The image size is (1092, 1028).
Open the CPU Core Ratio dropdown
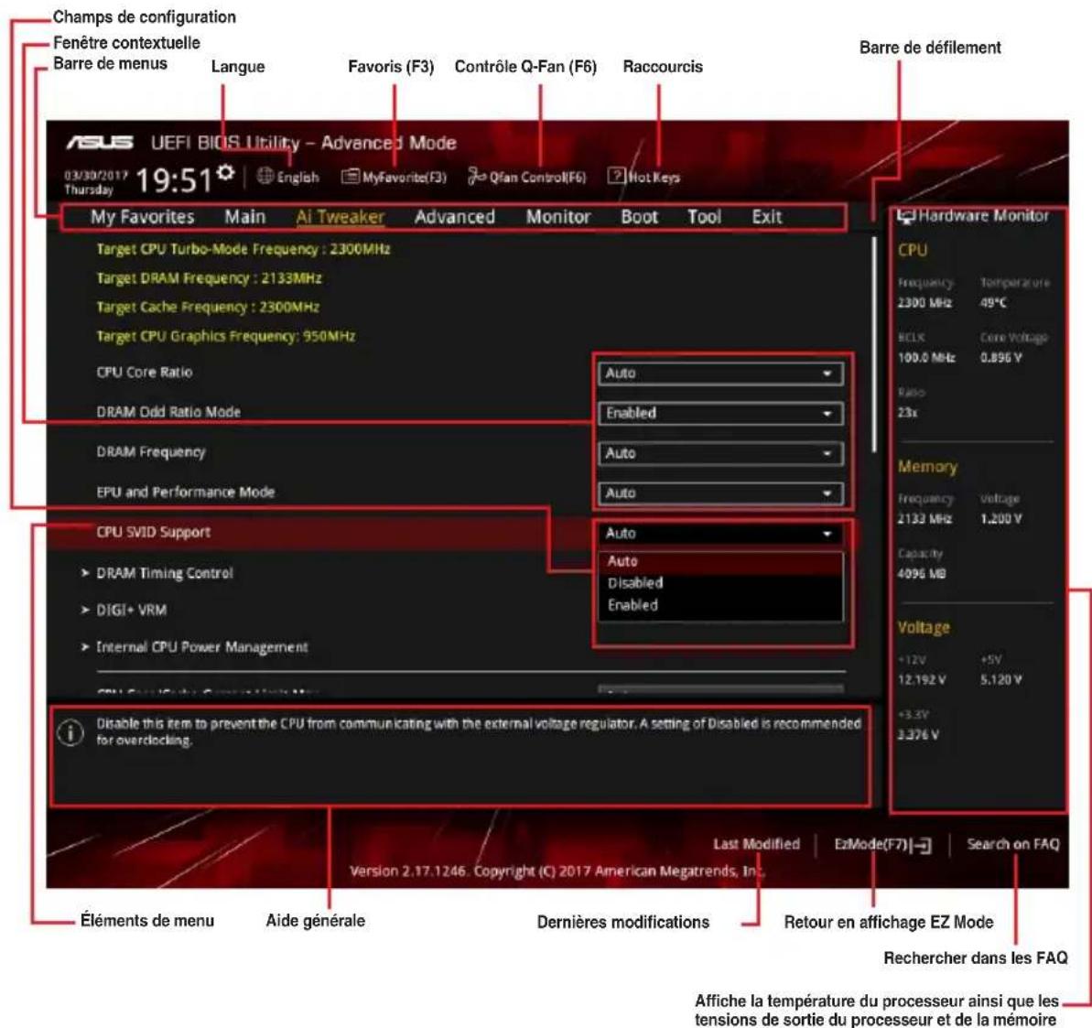click(x=720, y=373)
